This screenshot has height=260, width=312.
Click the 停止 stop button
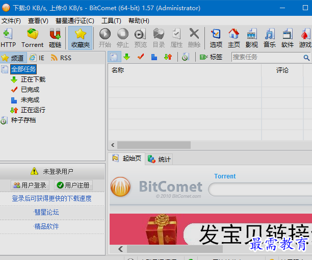click(123, 38)
